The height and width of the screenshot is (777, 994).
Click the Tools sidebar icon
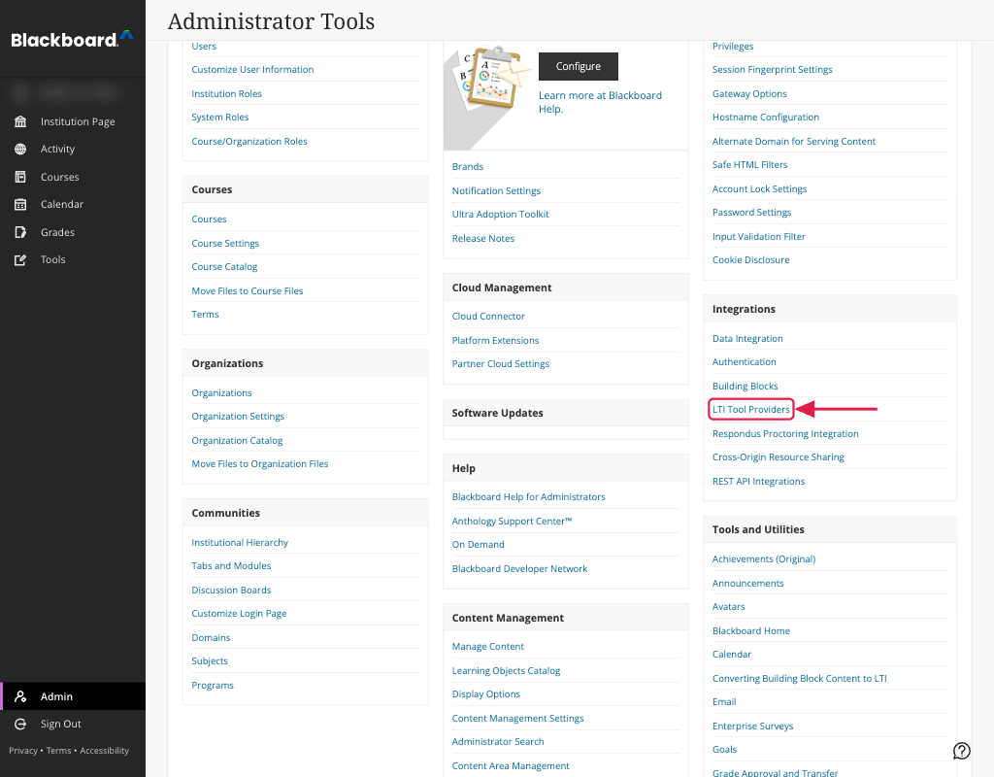(20, 259)
